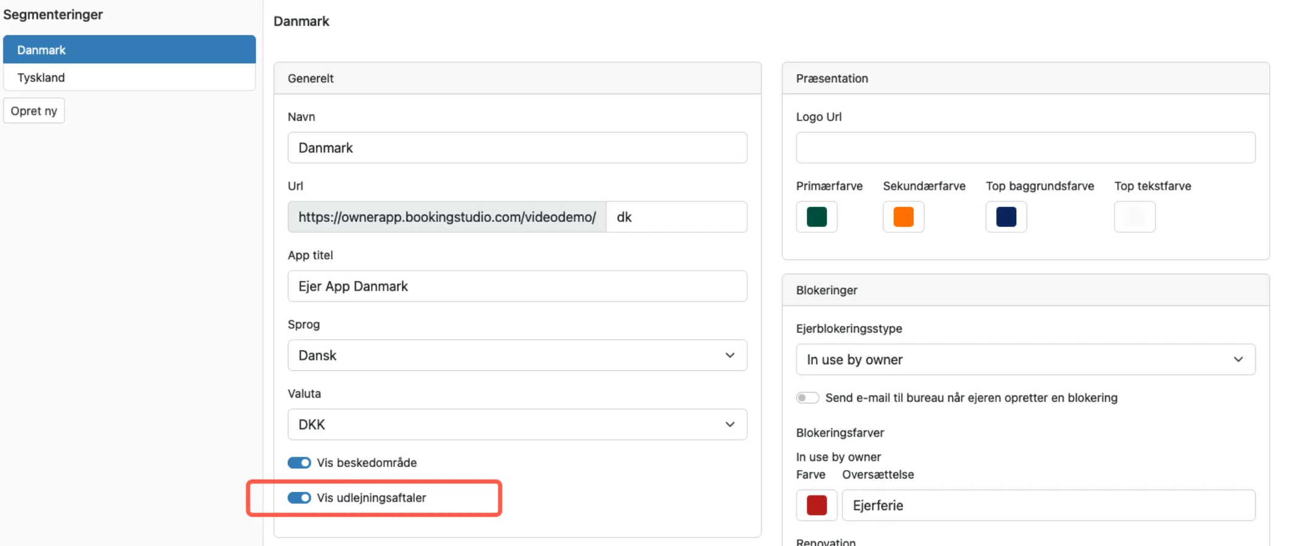Edit the Ejerferie translation field
Viewport: 1307px width, 546px height.
[1048, 505]
